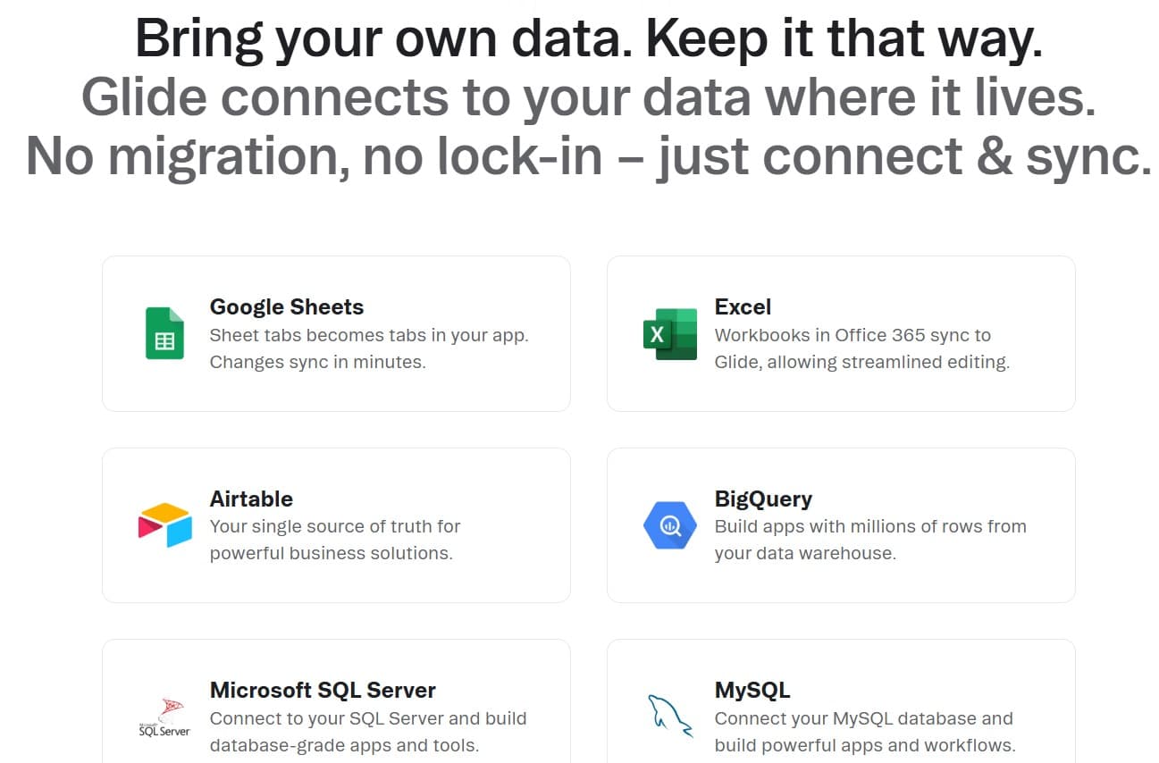Click the Airtable colorful logo icon
This screenshot has width=1159, height=763.
164,524
